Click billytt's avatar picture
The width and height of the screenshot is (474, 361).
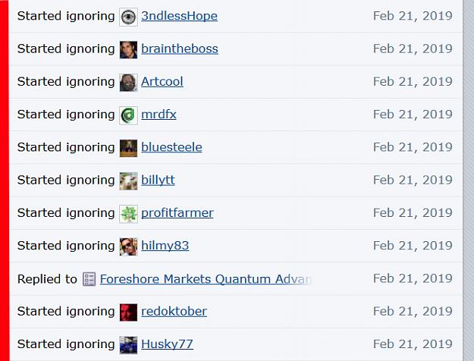pos(128,181)
